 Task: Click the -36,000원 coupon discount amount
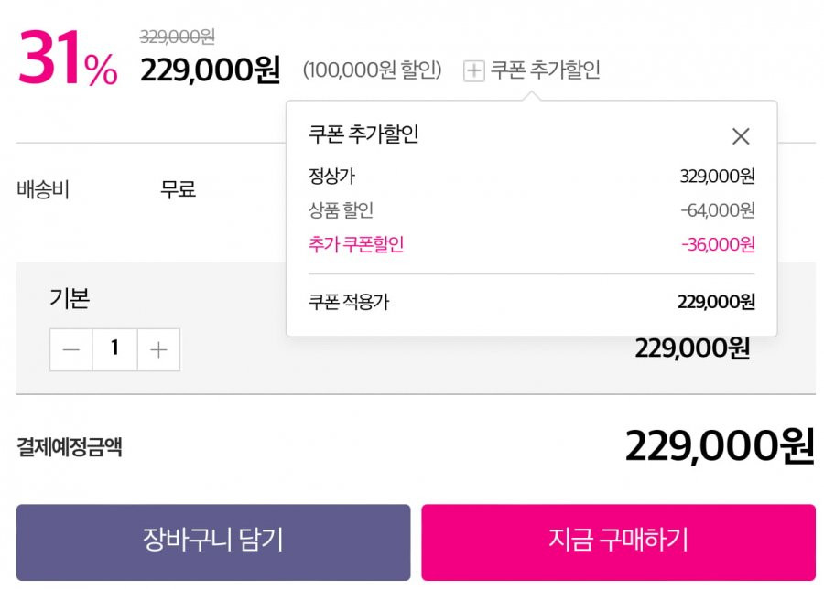coord(718,244)
